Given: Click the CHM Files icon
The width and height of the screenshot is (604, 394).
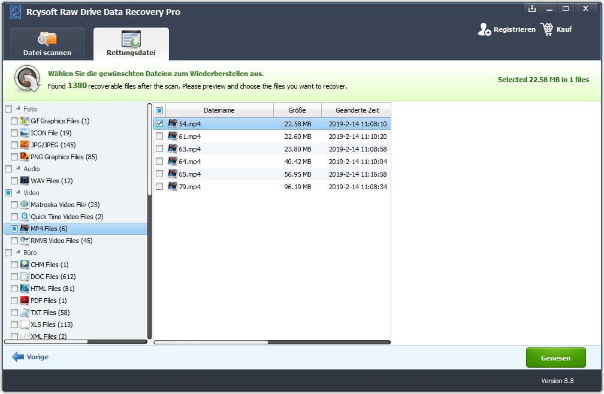Looking at the screenshot, I should coord(25,264).
